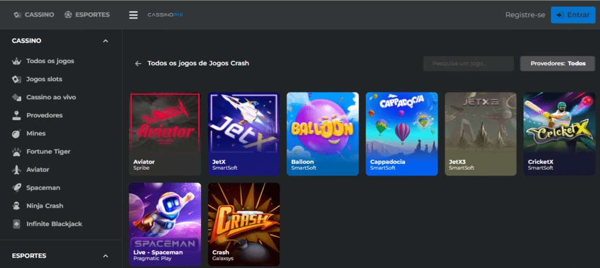Select Spaceman in the sidebar menu

43,188
